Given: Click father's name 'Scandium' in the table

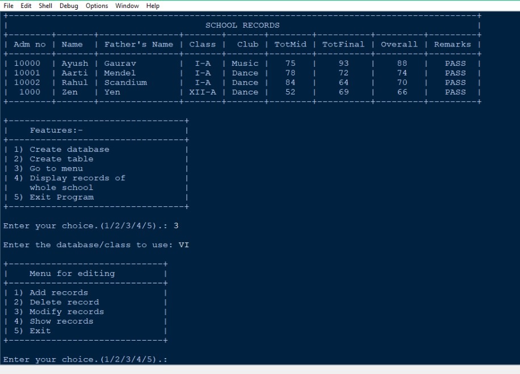Looking at the screenshot, I should (x=125, y=83).
